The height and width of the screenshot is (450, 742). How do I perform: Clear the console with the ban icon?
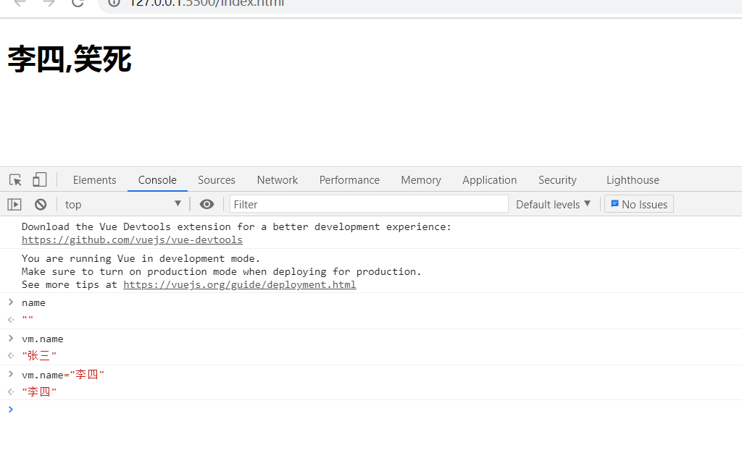click(41, 205)
